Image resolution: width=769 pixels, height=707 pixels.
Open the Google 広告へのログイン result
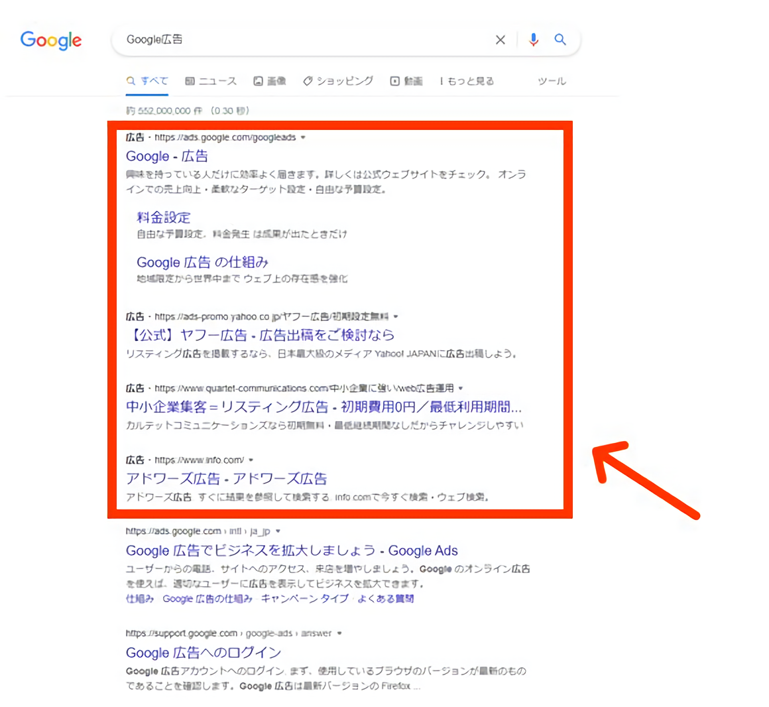coord(202,653)
